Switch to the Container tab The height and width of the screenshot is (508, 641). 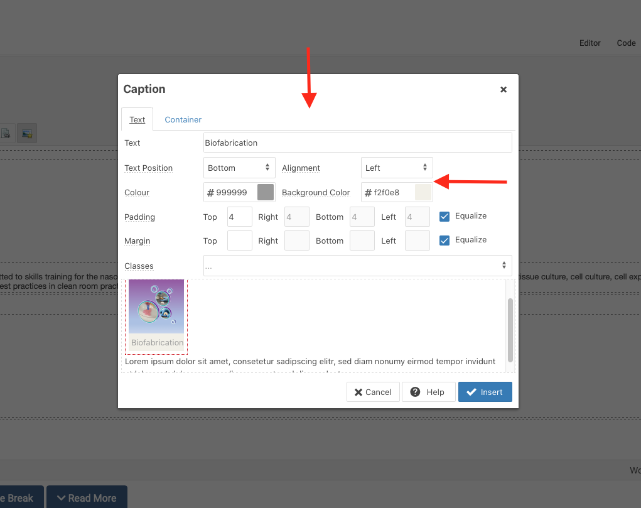183,119
